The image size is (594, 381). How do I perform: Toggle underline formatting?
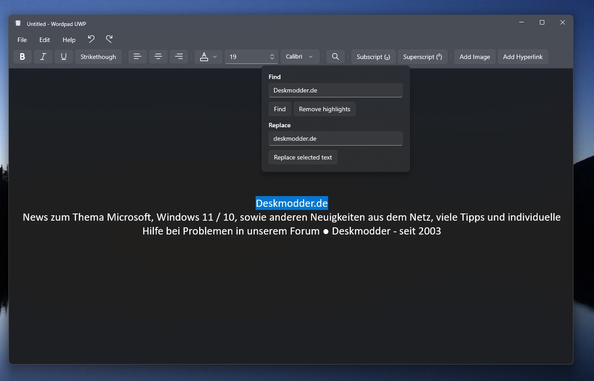coord(64,57)
